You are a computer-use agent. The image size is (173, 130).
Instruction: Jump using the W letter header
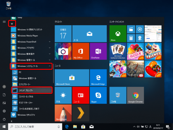click(x=12, y=24)
